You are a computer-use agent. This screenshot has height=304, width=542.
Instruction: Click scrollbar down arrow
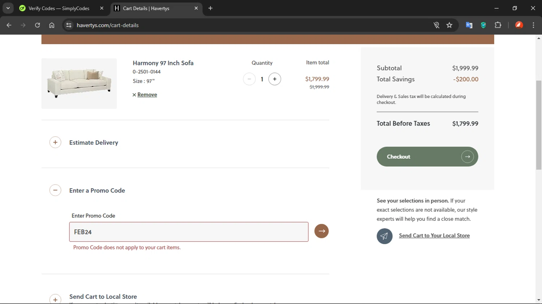(539, 300)
